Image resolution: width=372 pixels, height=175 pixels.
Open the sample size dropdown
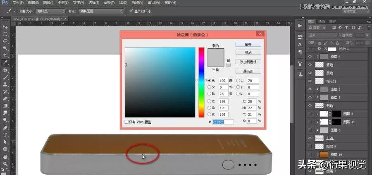(50, 11)
